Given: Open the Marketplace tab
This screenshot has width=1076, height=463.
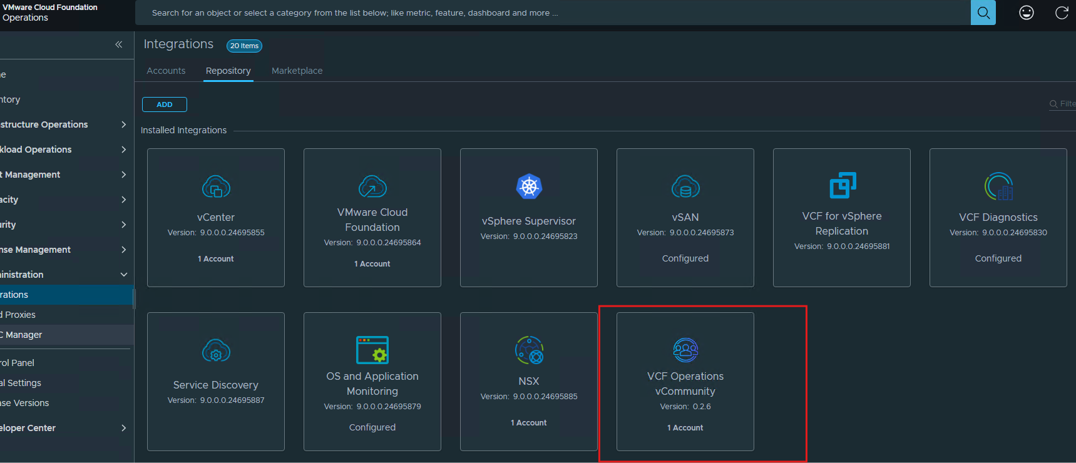Looking at the screenshot, I should pos(297,71).
